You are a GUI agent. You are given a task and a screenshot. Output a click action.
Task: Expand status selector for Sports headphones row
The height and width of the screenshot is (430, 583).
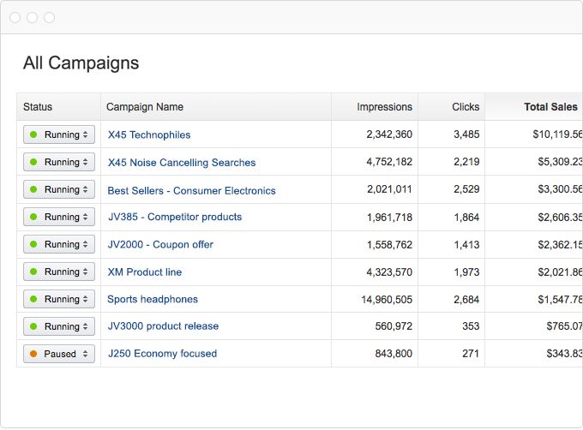pos(58,299)
